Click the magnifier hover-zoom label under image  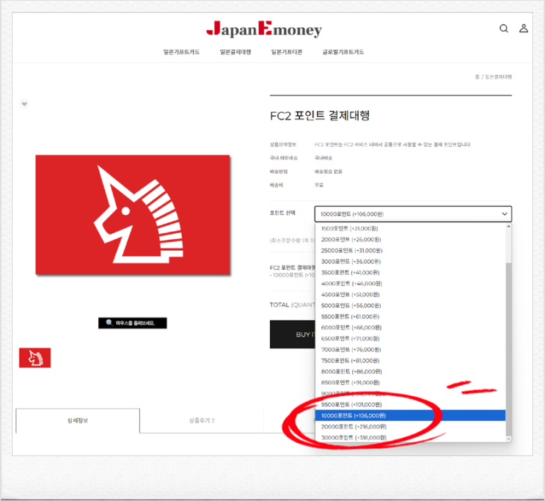coord(133,323)
